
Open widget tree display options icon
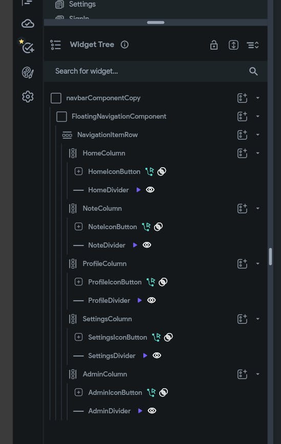(x=253, y=45)
